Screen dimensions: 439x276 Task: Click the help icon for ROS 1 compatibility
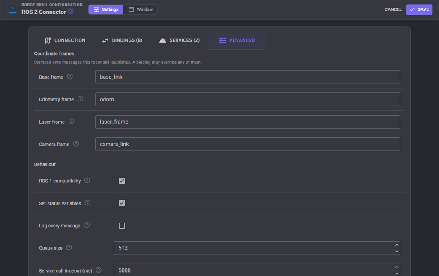tap(87, 180)
